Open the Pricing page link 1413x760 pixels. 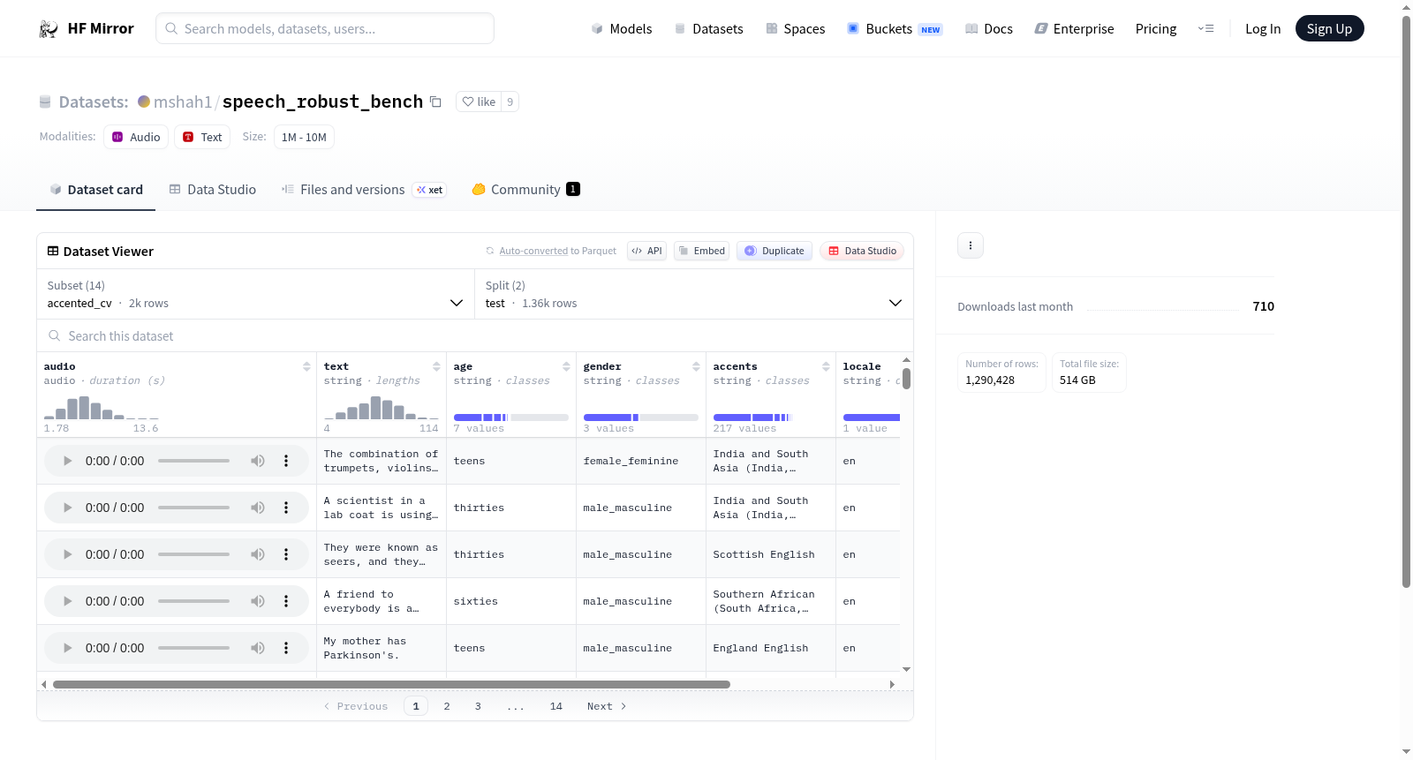[1156, 28]
